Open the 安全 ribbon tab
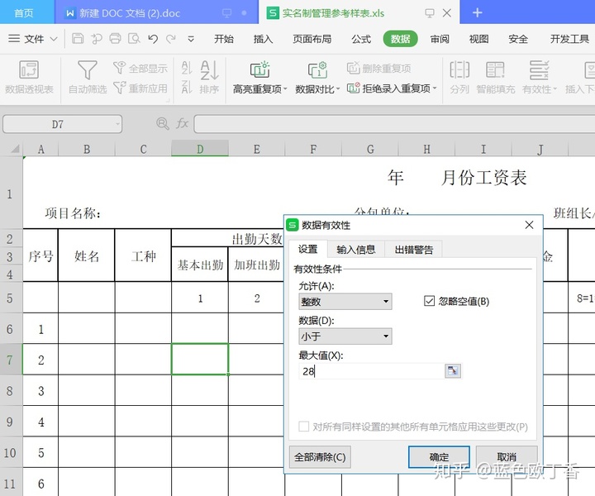The height and width of the screenshot is (496, 595). [x=518, y=39]
